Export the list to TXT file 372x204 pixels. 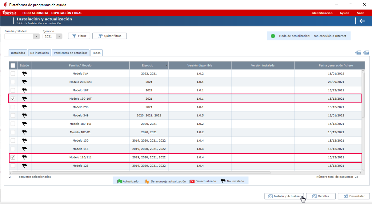pyautogui.click(x=358, y=53)
